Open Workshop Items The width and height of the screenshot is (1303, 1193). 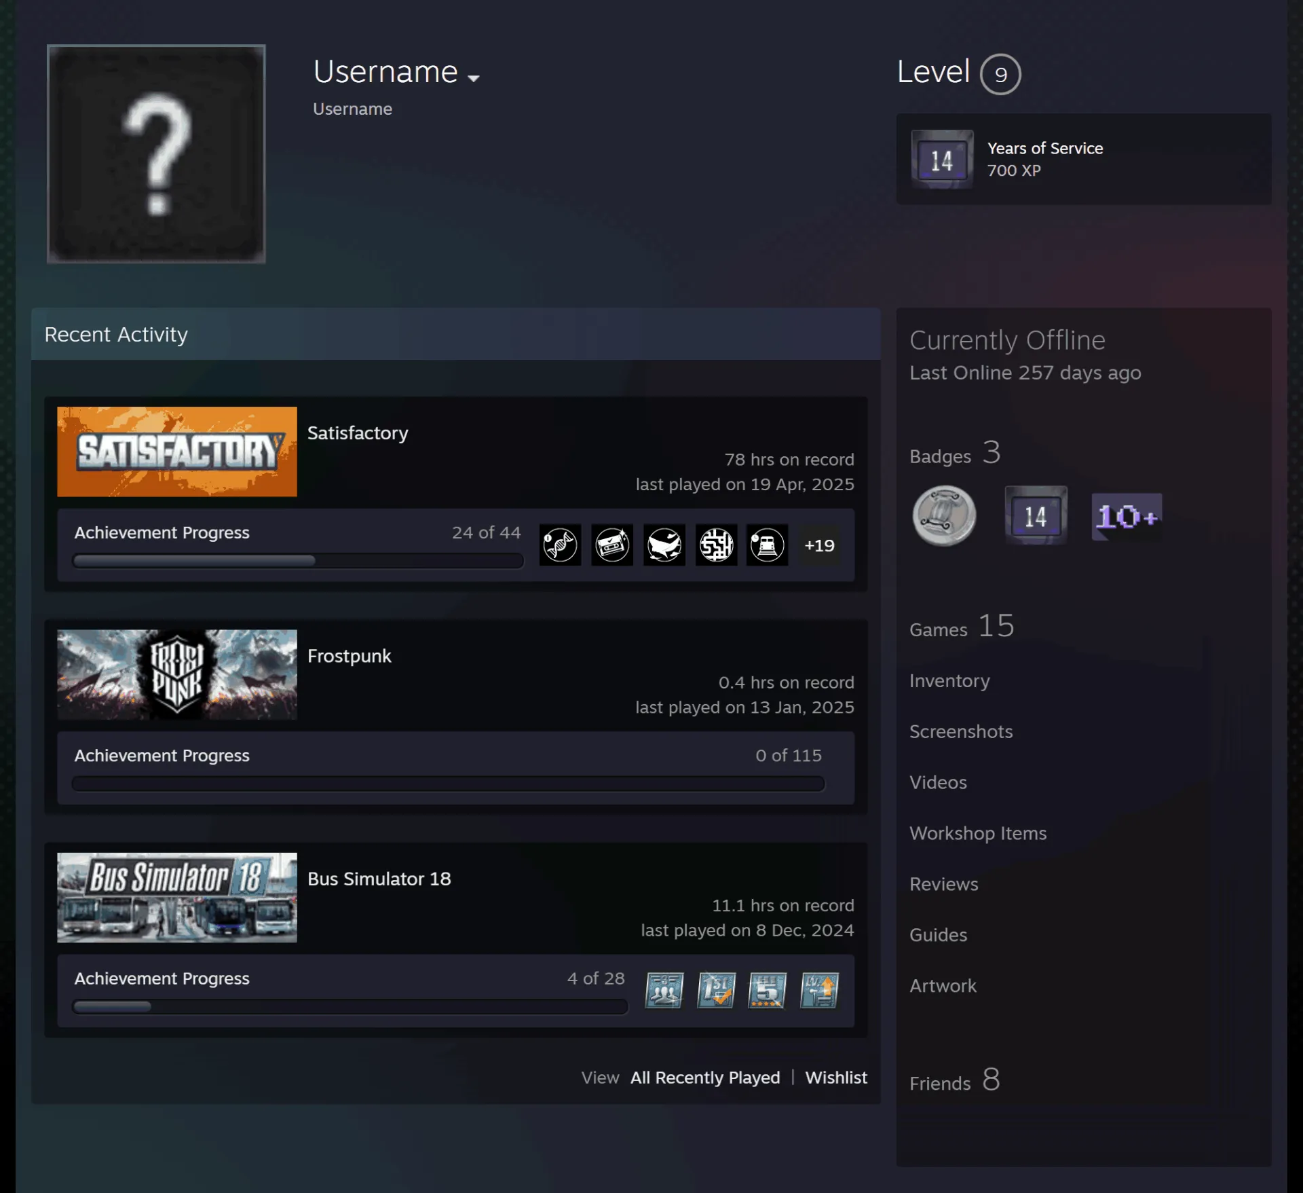point(978,833)
